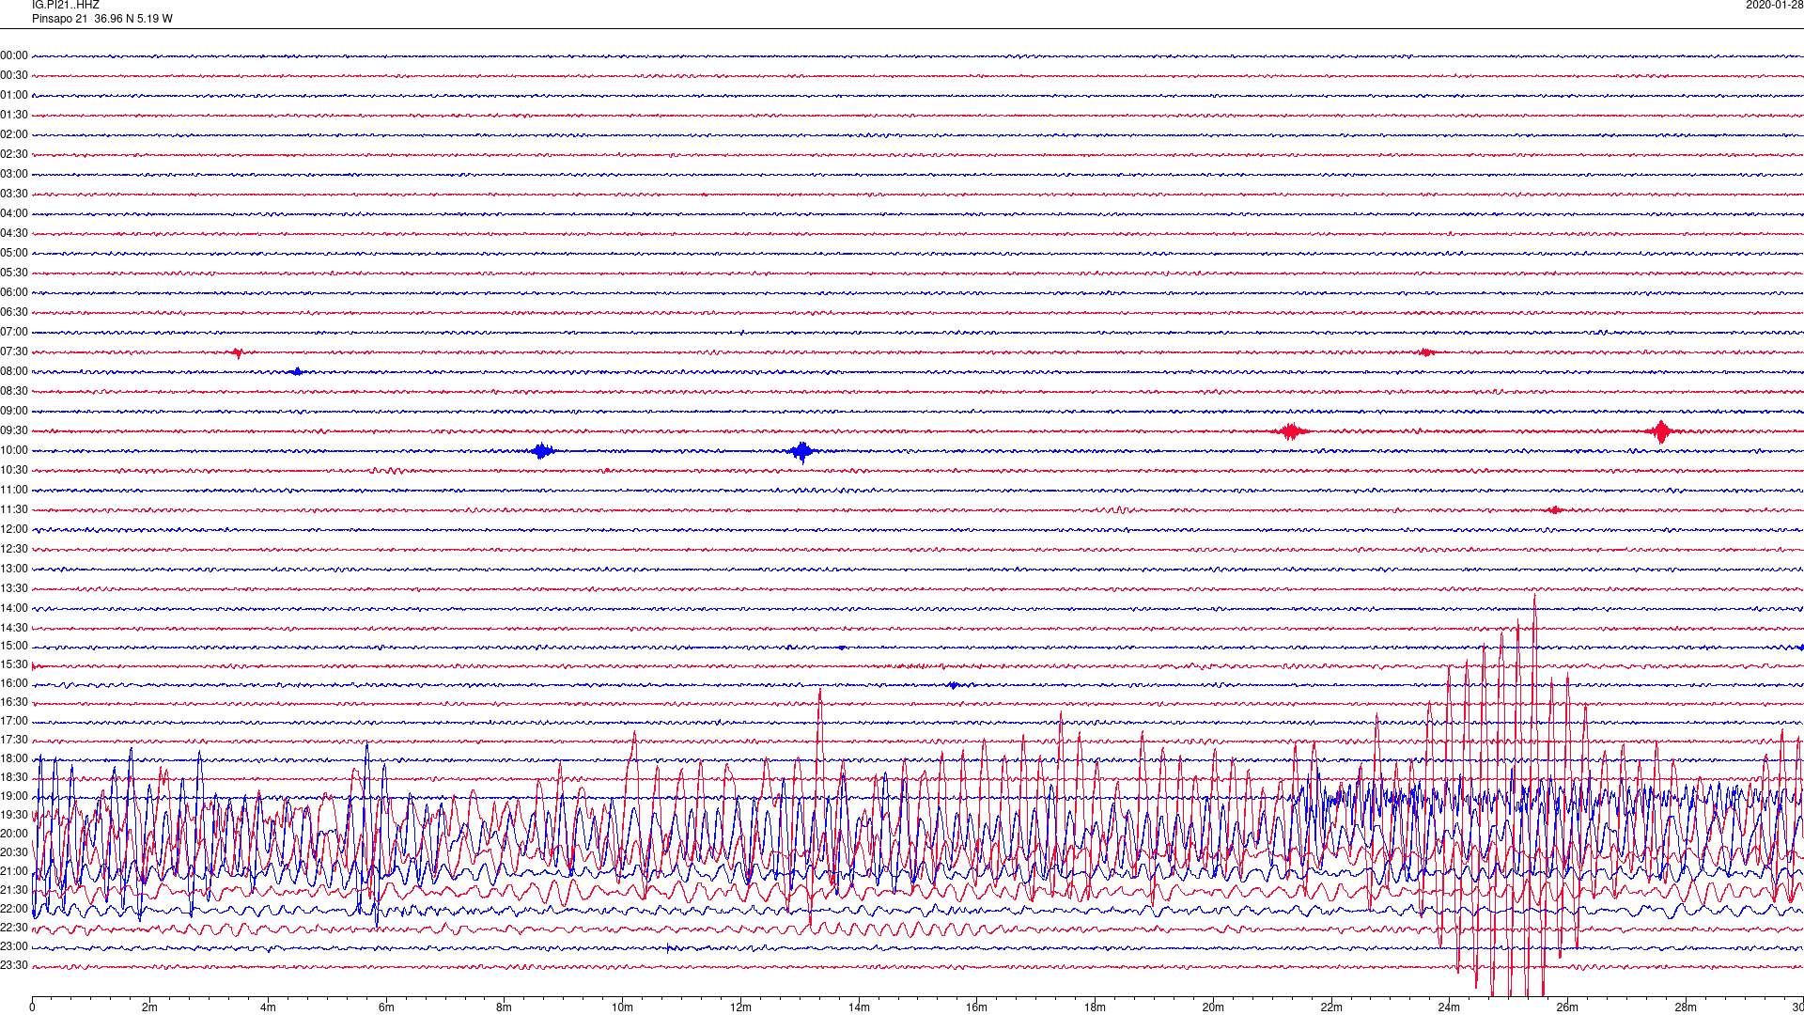Select the 19:00 trace time label
Screen dimensions: 1804x1015
[14, 797]
